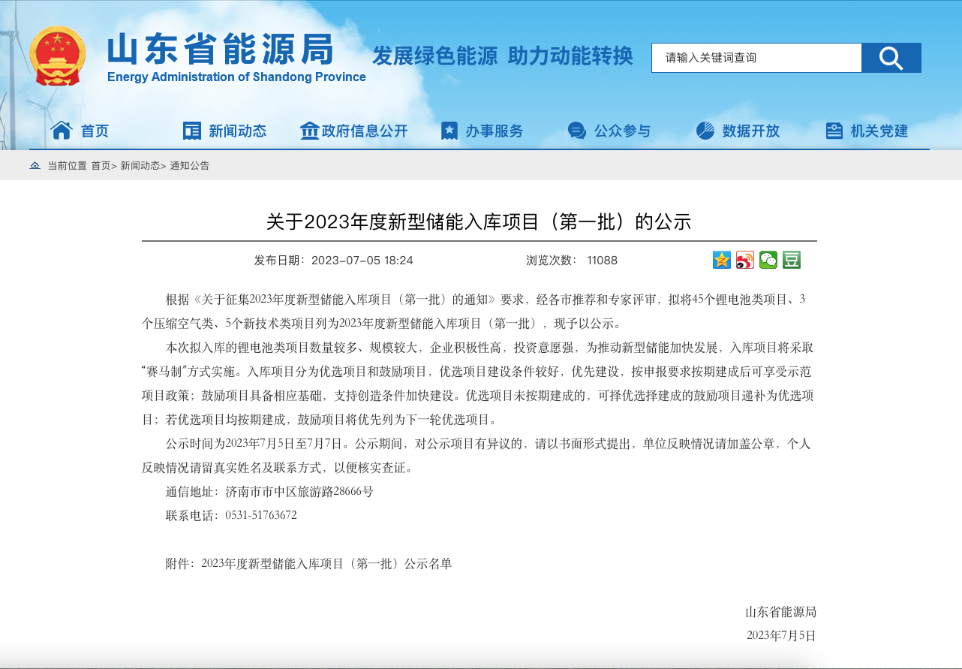Click the small home icon in breadcrumb
The width and height of the screenshot is (962, 669).
click(35, 165)
